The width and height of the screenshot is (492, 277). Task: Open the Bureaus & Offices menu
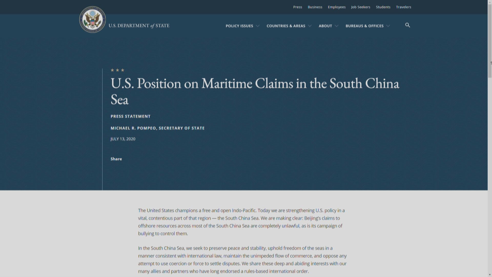[x=364, y=26]
